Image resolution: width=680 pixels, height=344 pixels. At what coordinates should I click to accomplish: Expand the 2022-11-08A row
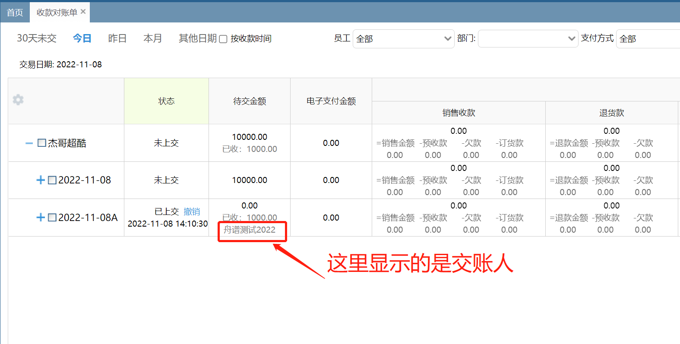[x=41, y=217]
